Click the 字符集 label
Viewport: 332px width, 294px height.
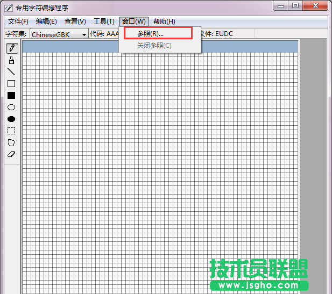pyautogui.click(x=16, y=34)
